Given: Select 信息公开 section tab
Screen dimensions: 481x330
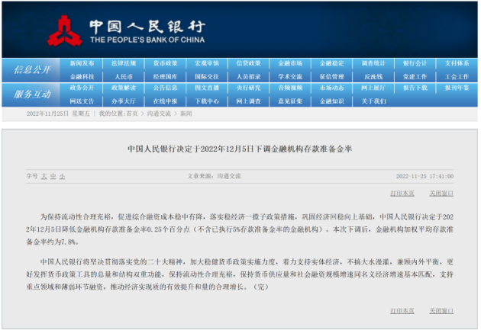Looking at the screenshot, I should point(33,70).
